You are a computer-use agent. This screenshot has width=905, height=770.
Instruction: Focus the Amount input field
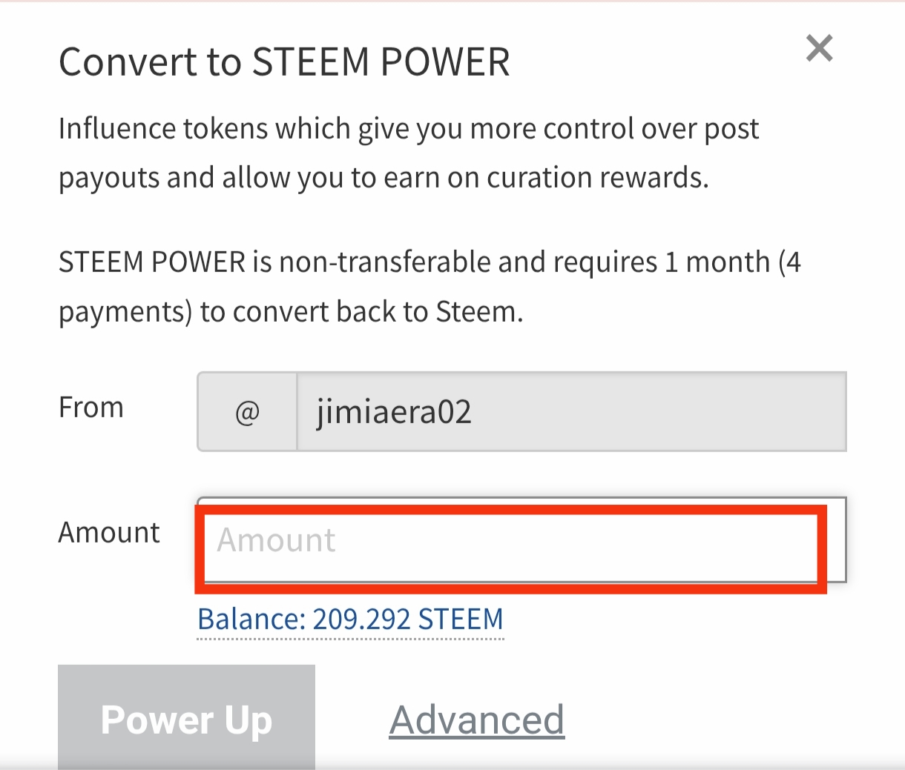(x=521, y=540)
